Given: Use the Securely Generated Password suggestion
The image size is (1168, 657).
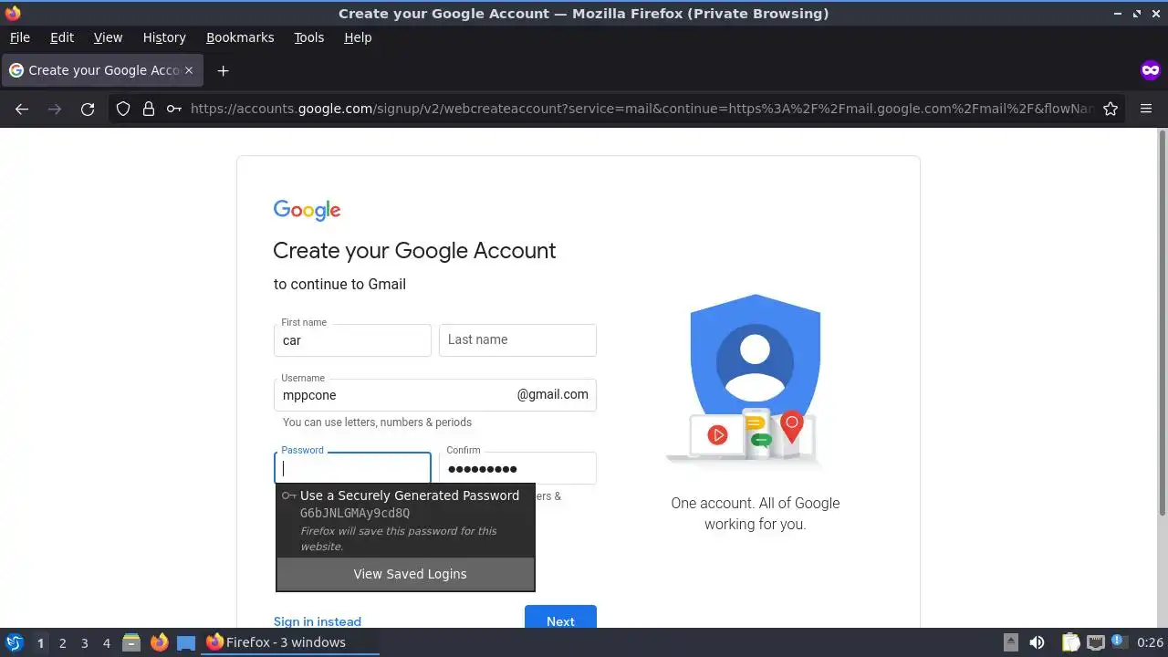Looking at the screenshot, I should [405, 520].
